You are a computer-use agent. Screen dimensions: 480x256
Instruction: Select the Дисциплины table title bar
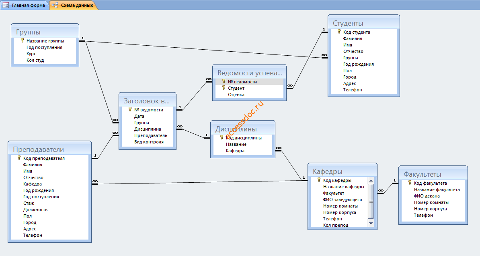click(243, 129)
